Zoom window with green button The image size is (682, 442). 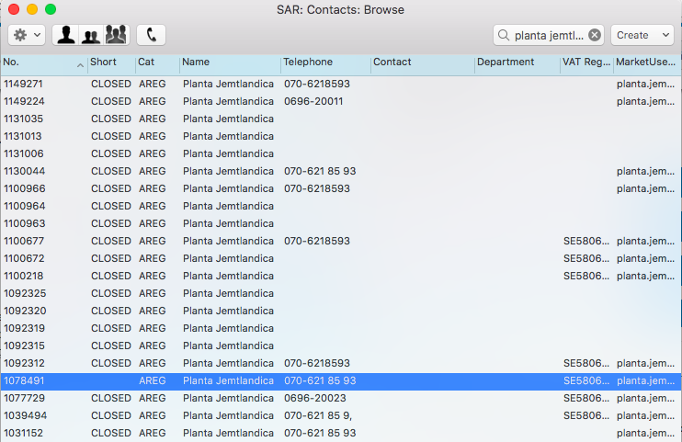tap(51, 9)
